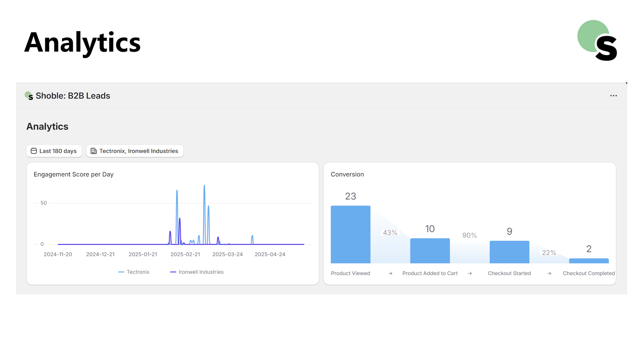
Task: Click the Engagement Score per Day title
Action: tap(74, 174)
